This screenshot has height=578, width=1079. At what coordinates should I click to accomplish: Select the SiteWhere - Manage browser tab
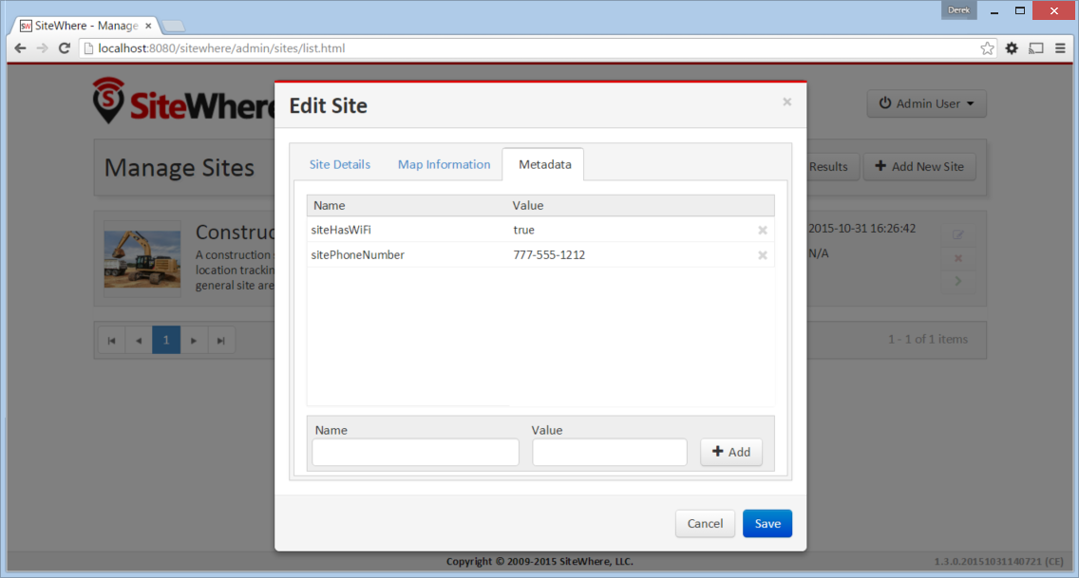86,26
